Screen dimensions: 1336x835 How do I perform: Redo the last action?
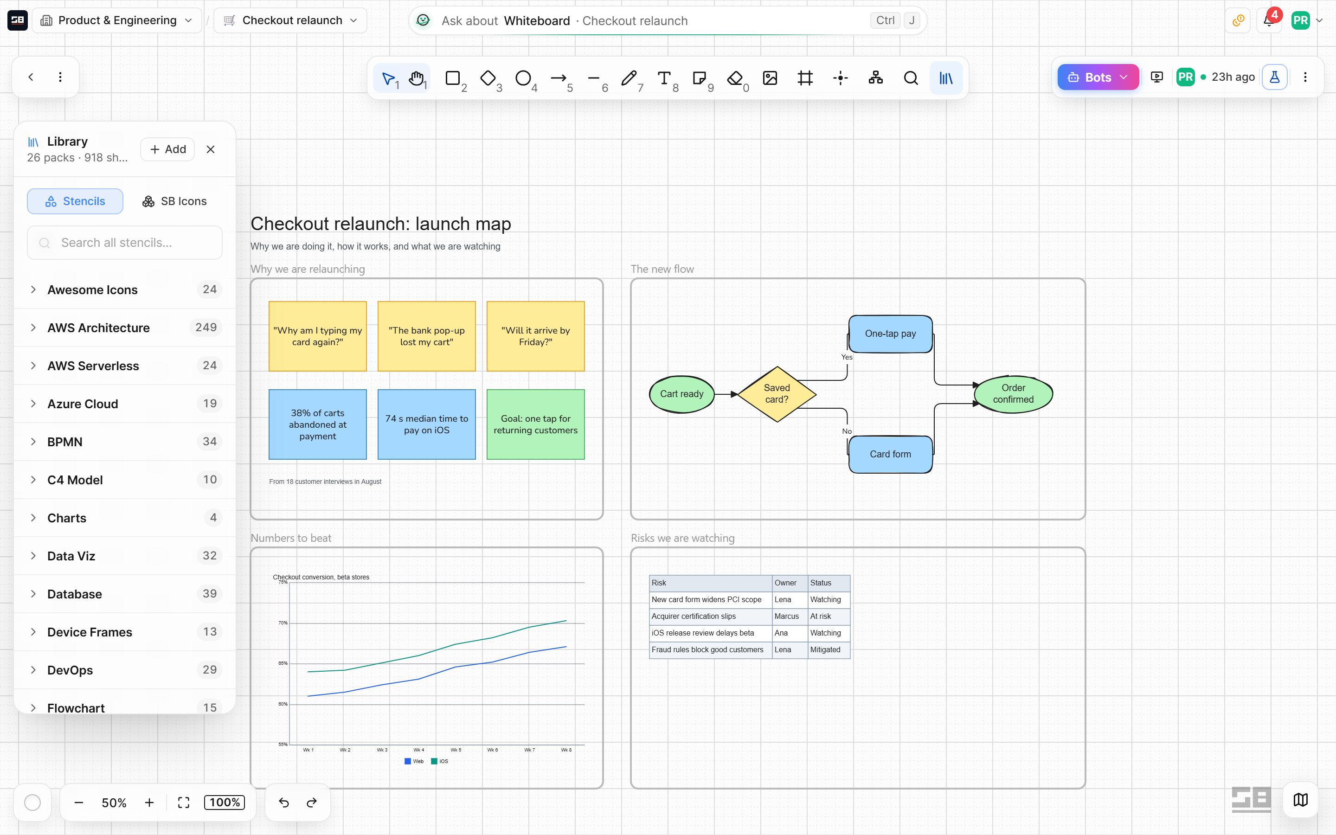click(x=312, y=803)
